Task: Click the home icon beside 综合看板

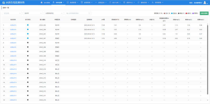Action: tap(41, 2)
